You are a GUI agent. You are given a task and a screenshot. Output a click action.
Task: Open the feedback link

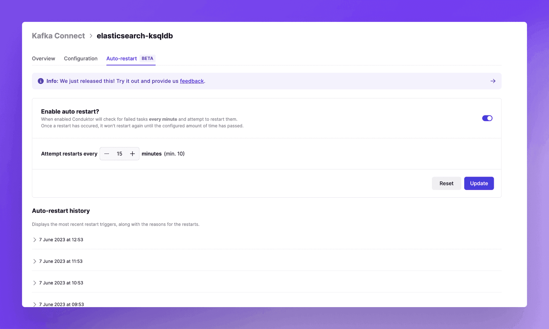point(192,81)
